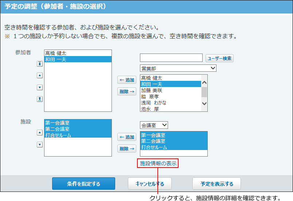
Task: Click scrollbar thumb of candidate user list
Action: [x=204, y=92]
